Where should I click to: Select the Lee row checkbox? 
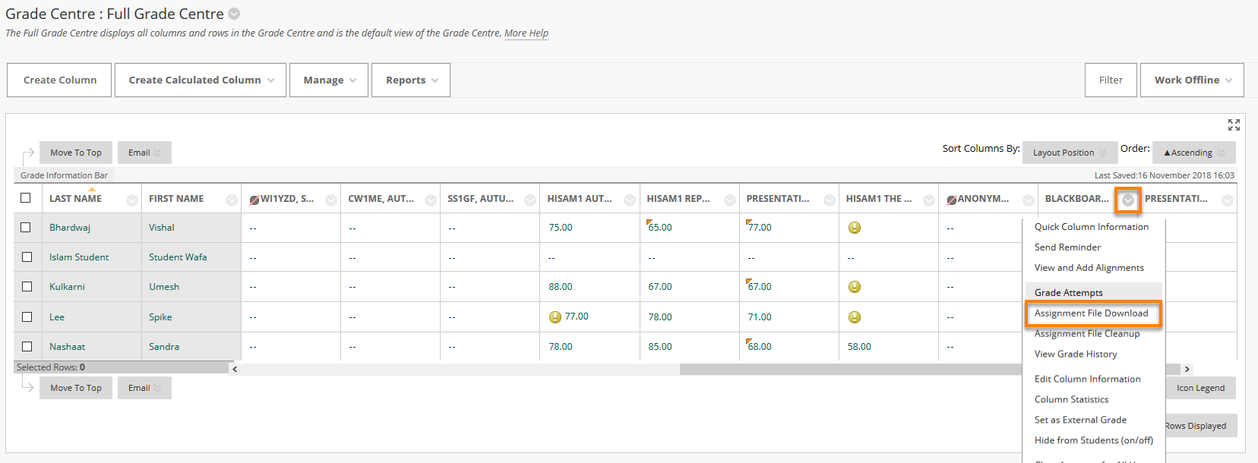27,317
